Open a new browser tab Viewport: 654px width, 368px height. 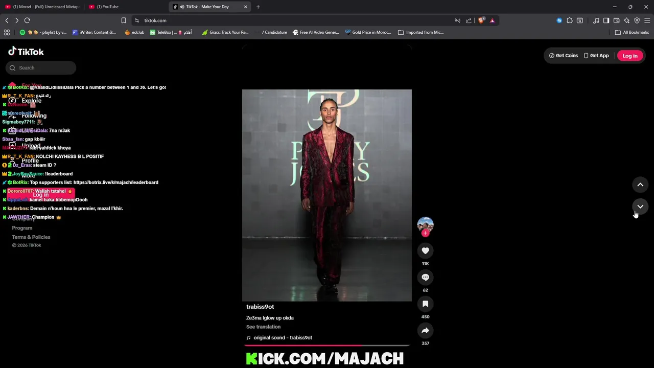click(x=258, y=7)
